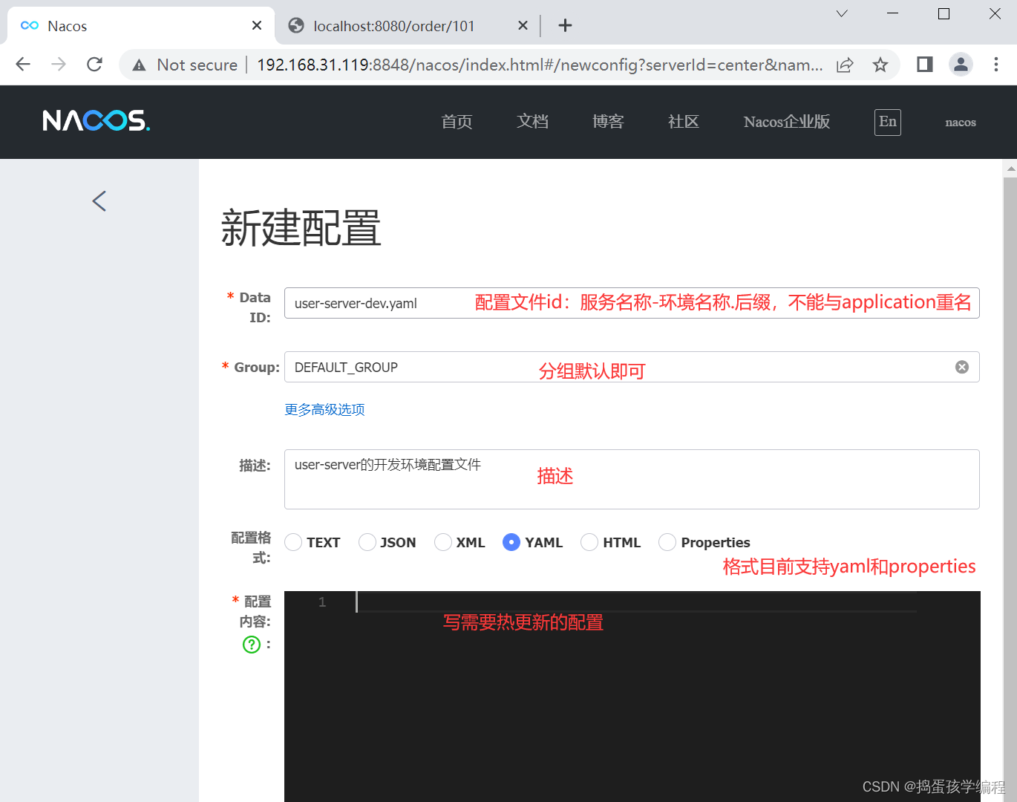Viewport: 1017px width, 802px height.
Task: Open the browser profile avatar
Action: point(961,65)
